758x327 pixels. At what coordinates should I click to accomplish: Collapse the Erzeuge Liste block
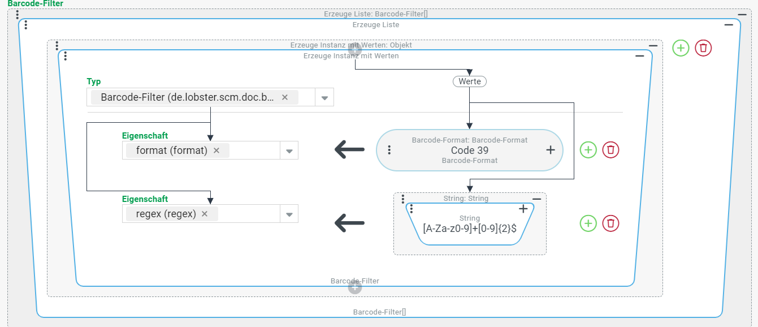[x=729, y=25]
